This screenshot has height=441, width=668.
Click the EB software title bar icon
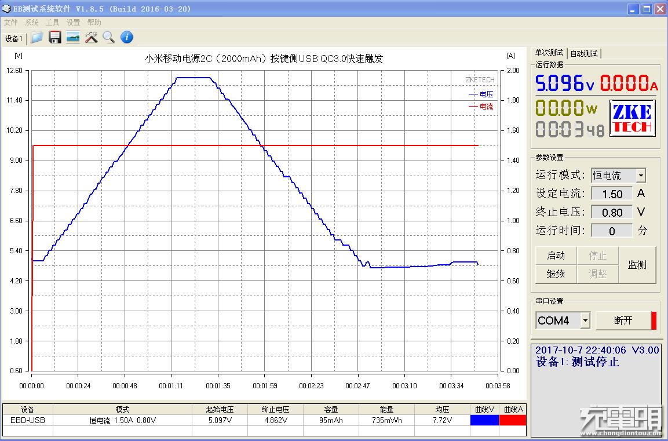coord(6,9)
